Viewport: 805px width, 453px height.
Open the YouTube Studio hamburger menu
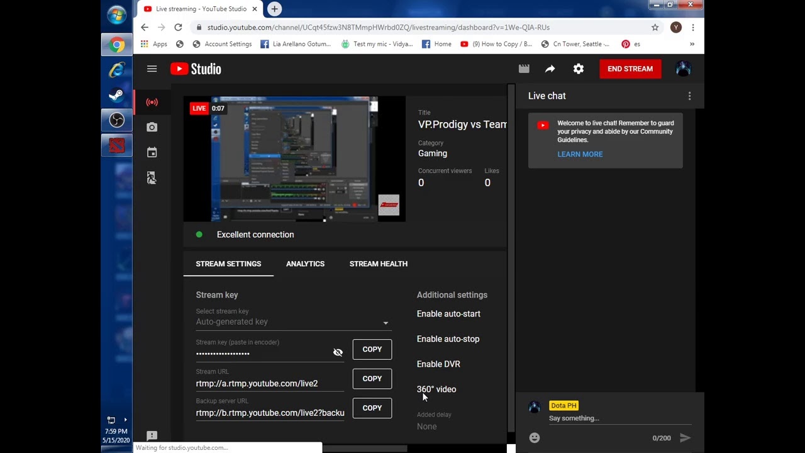pos(152,69)
